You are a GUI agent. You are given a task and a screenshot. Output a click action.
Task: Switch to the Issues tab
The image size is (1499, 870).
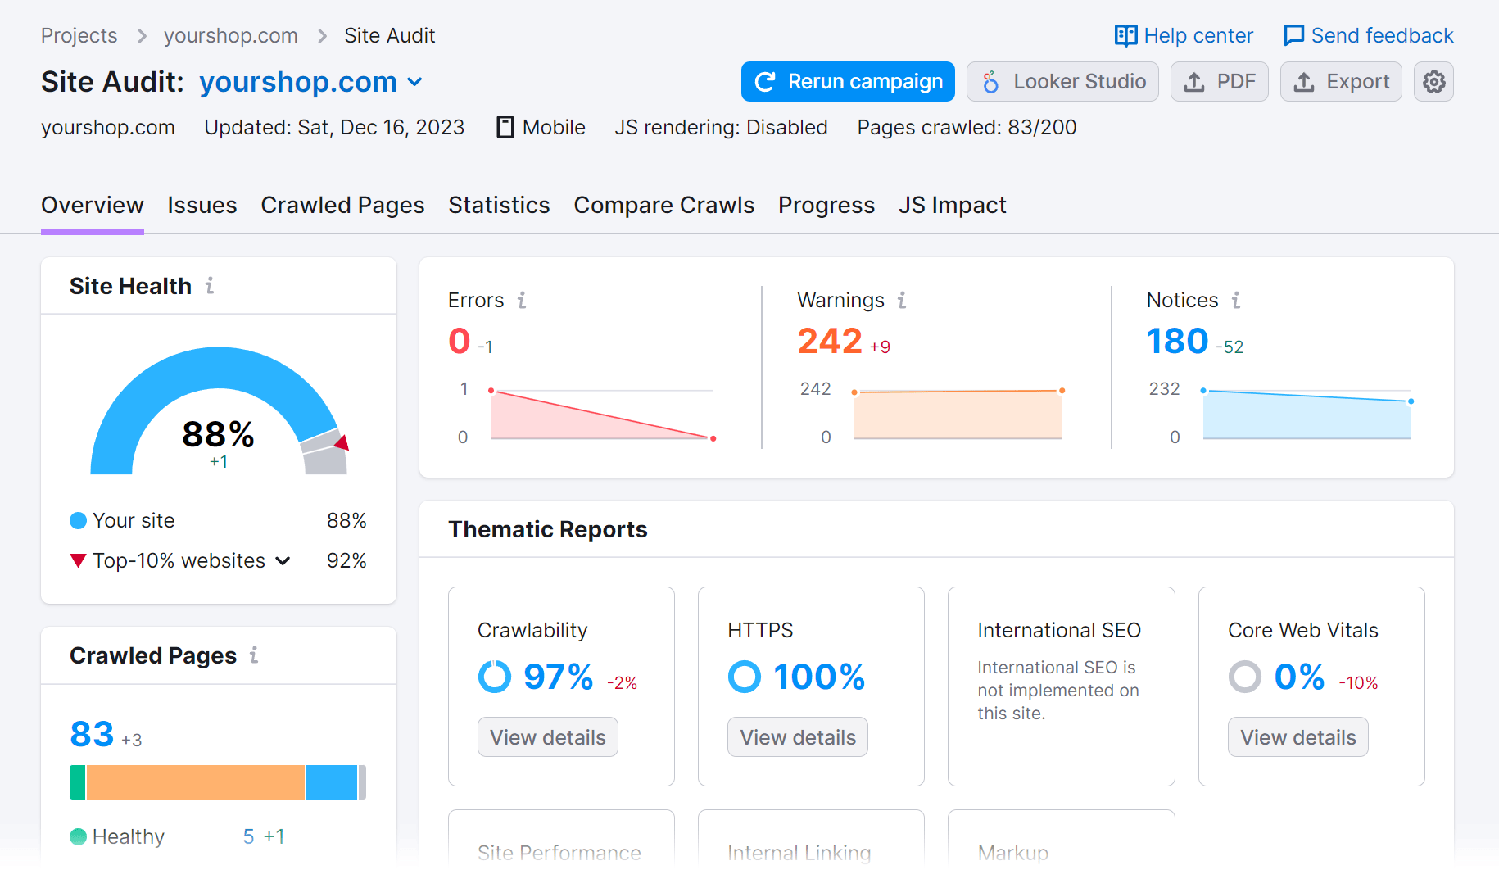(202, 206)
